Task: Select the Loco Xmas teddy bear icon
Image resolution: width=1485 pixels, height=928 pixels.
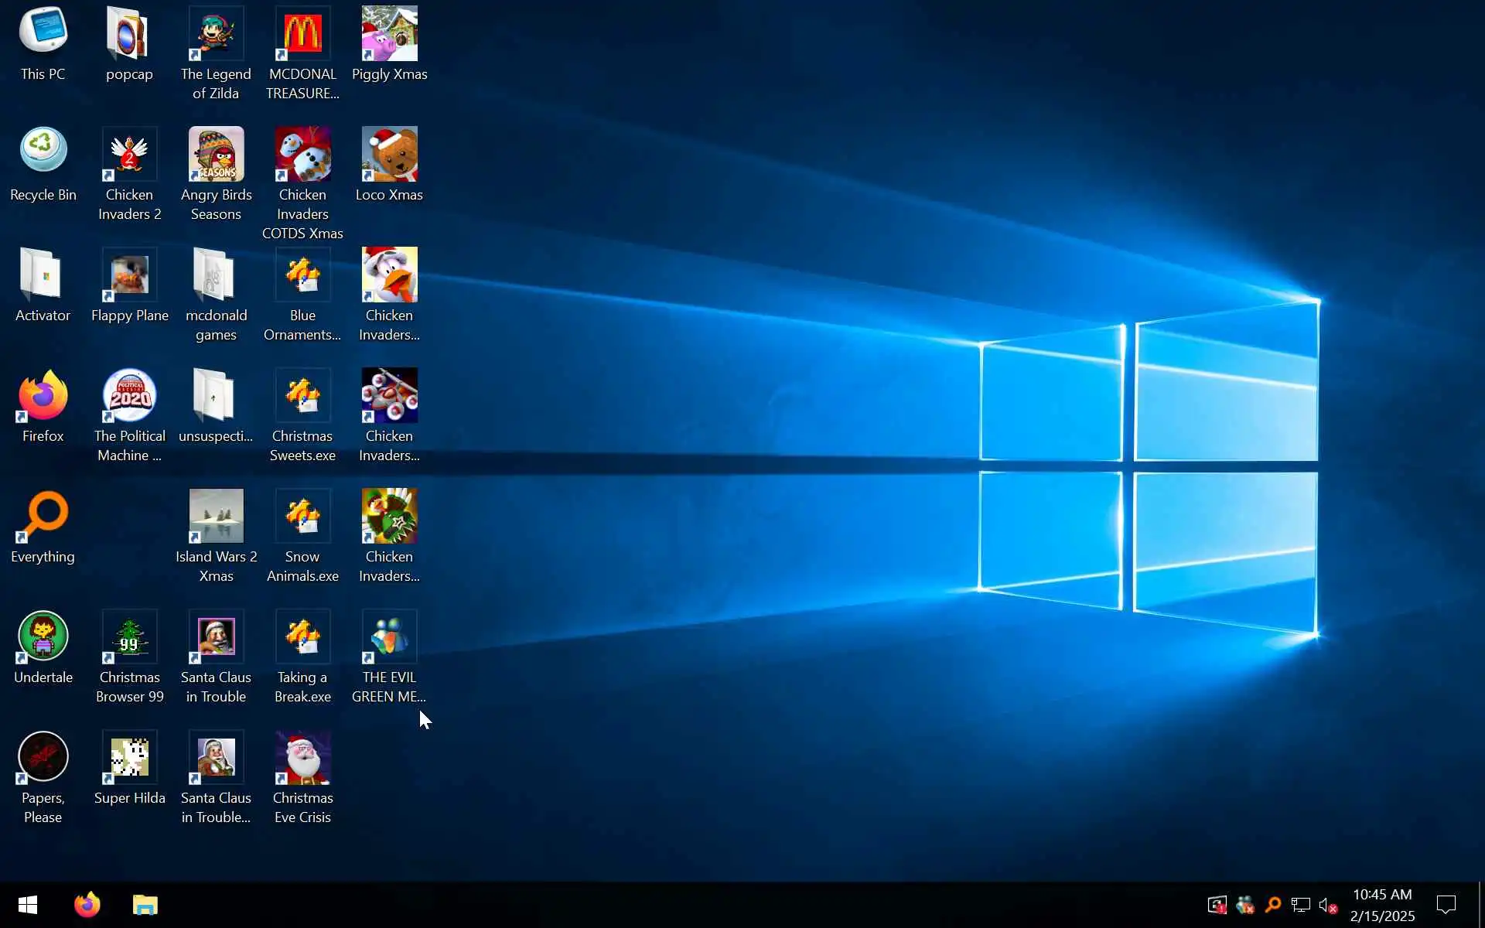Action: pyautogui.click(x=389, y=155)
